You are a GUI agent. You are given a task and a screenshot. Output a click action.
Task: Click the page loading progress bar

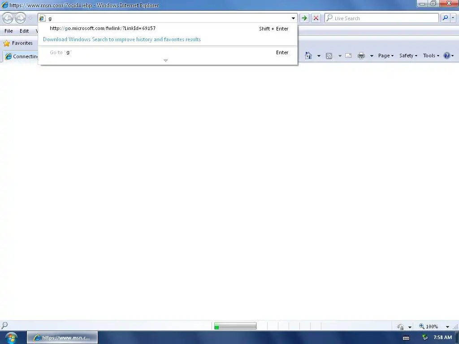(x=235, y=326)
